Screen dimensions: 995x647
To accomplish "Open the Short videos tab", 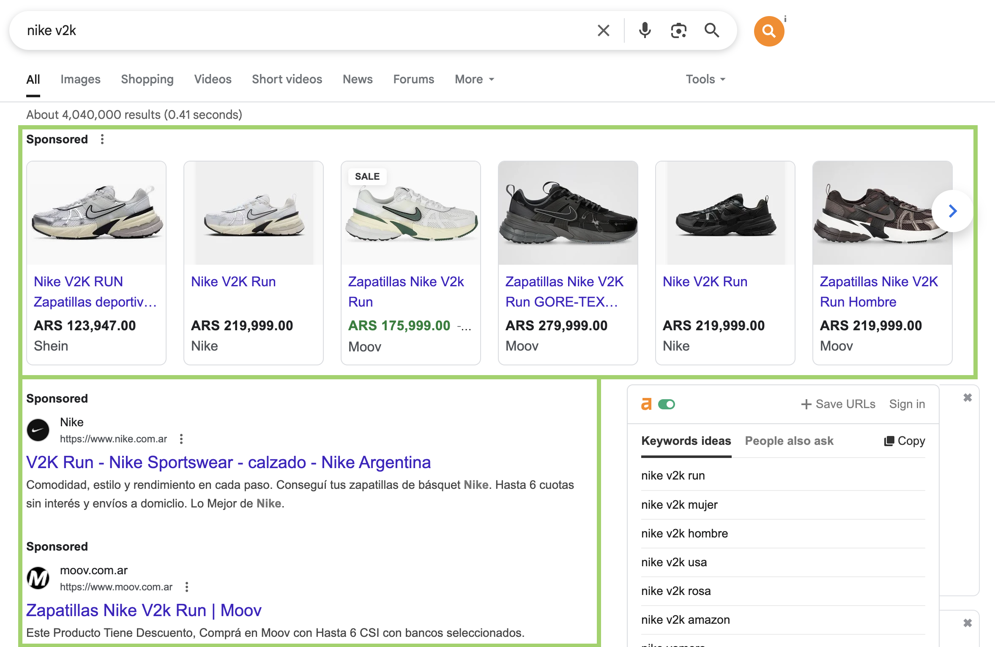I will coord(287,79).
